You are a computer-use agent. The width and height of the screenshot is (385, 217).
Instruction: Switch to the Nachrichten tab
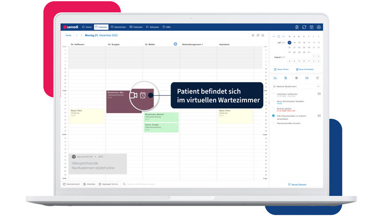click(118, 27)
